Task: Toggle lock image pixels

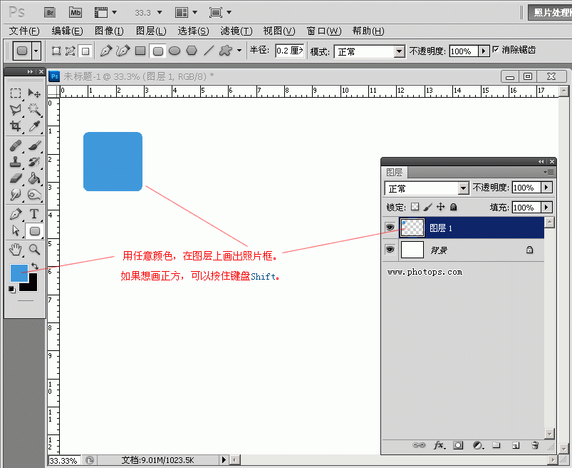Action: (x=428, y=207)
